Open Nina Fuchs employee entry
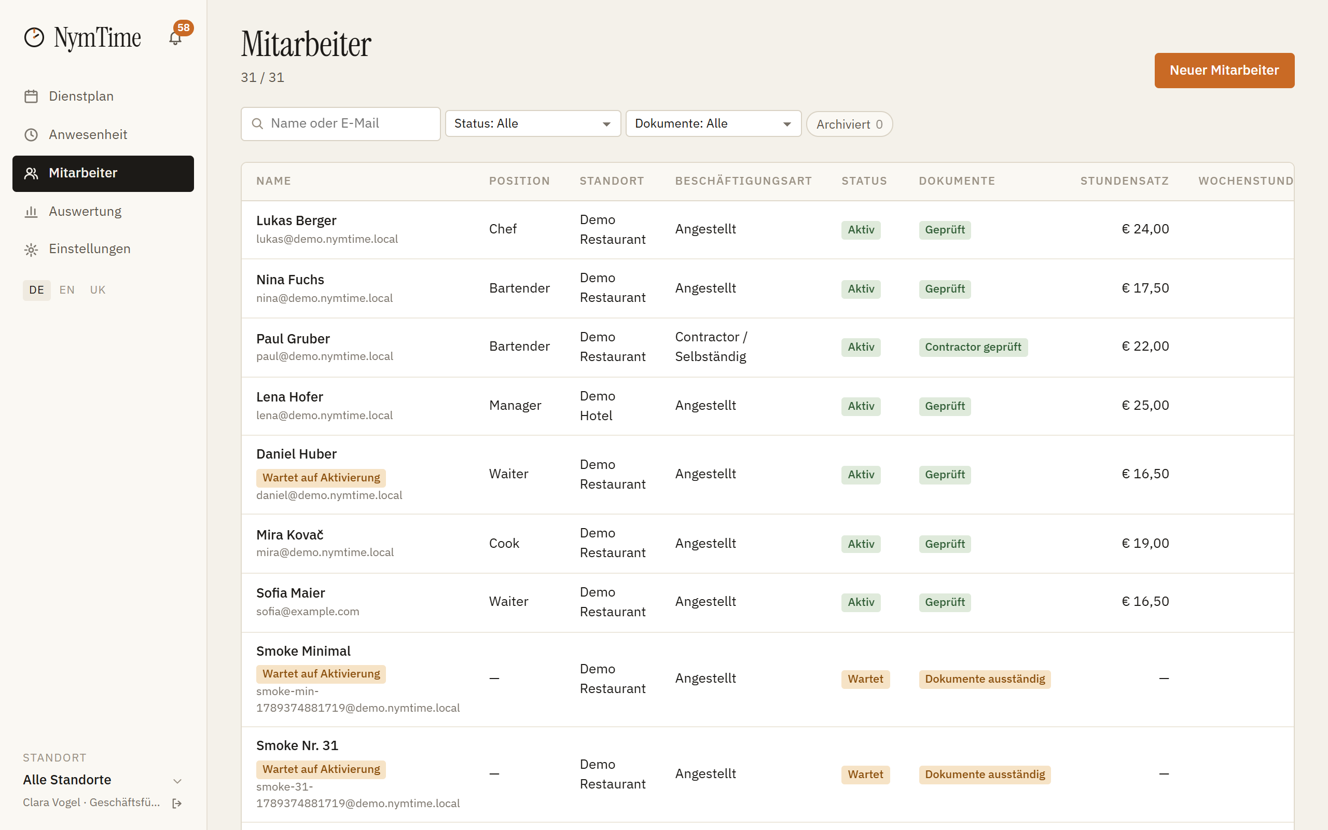The height and width of the screenshot is (830, 1328). point(768,288)
